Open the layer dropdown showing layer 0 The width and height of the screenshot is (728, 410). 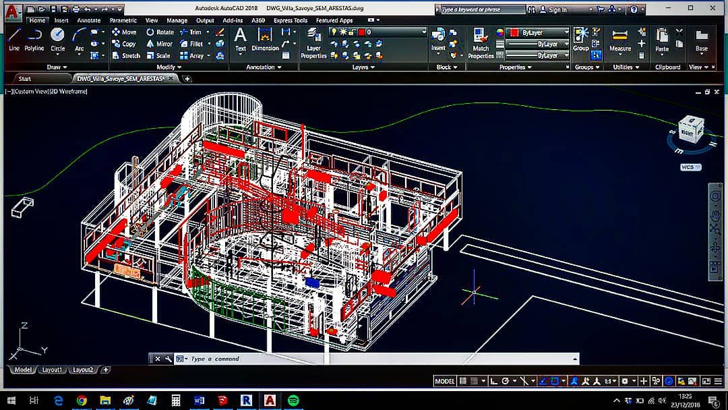[378, 32]
